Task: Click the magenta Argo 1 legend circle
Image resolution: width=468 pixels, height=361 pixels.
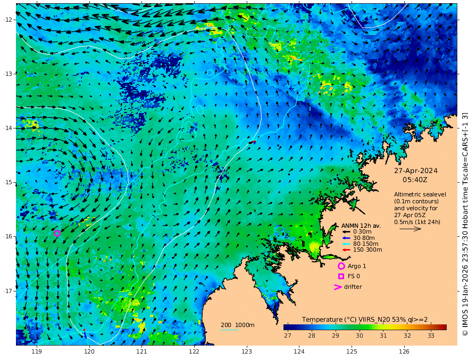Action: pos(341,266)
